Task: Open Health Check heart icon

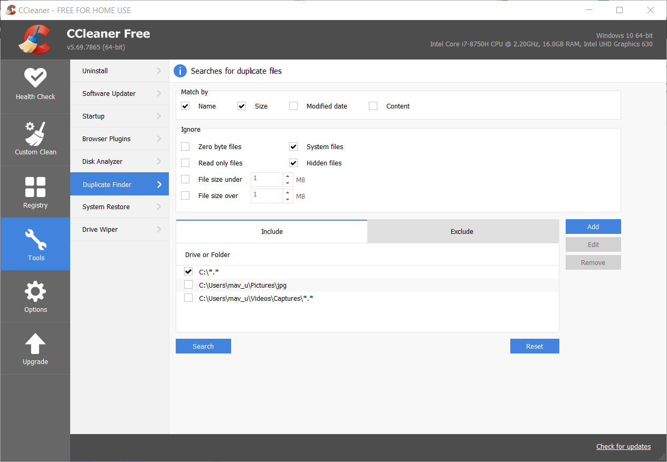Action: pos(35,78)
